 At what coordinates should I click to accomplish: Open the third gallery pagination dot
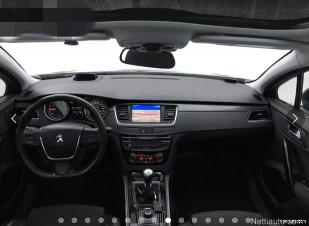pyautogui.click(x=88, y=220)
